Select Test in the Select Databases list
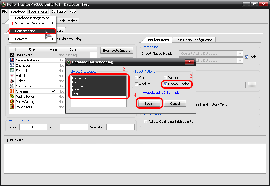Viewport: 270px width, 186px height. pyautogui.click(x=99, y=94)
